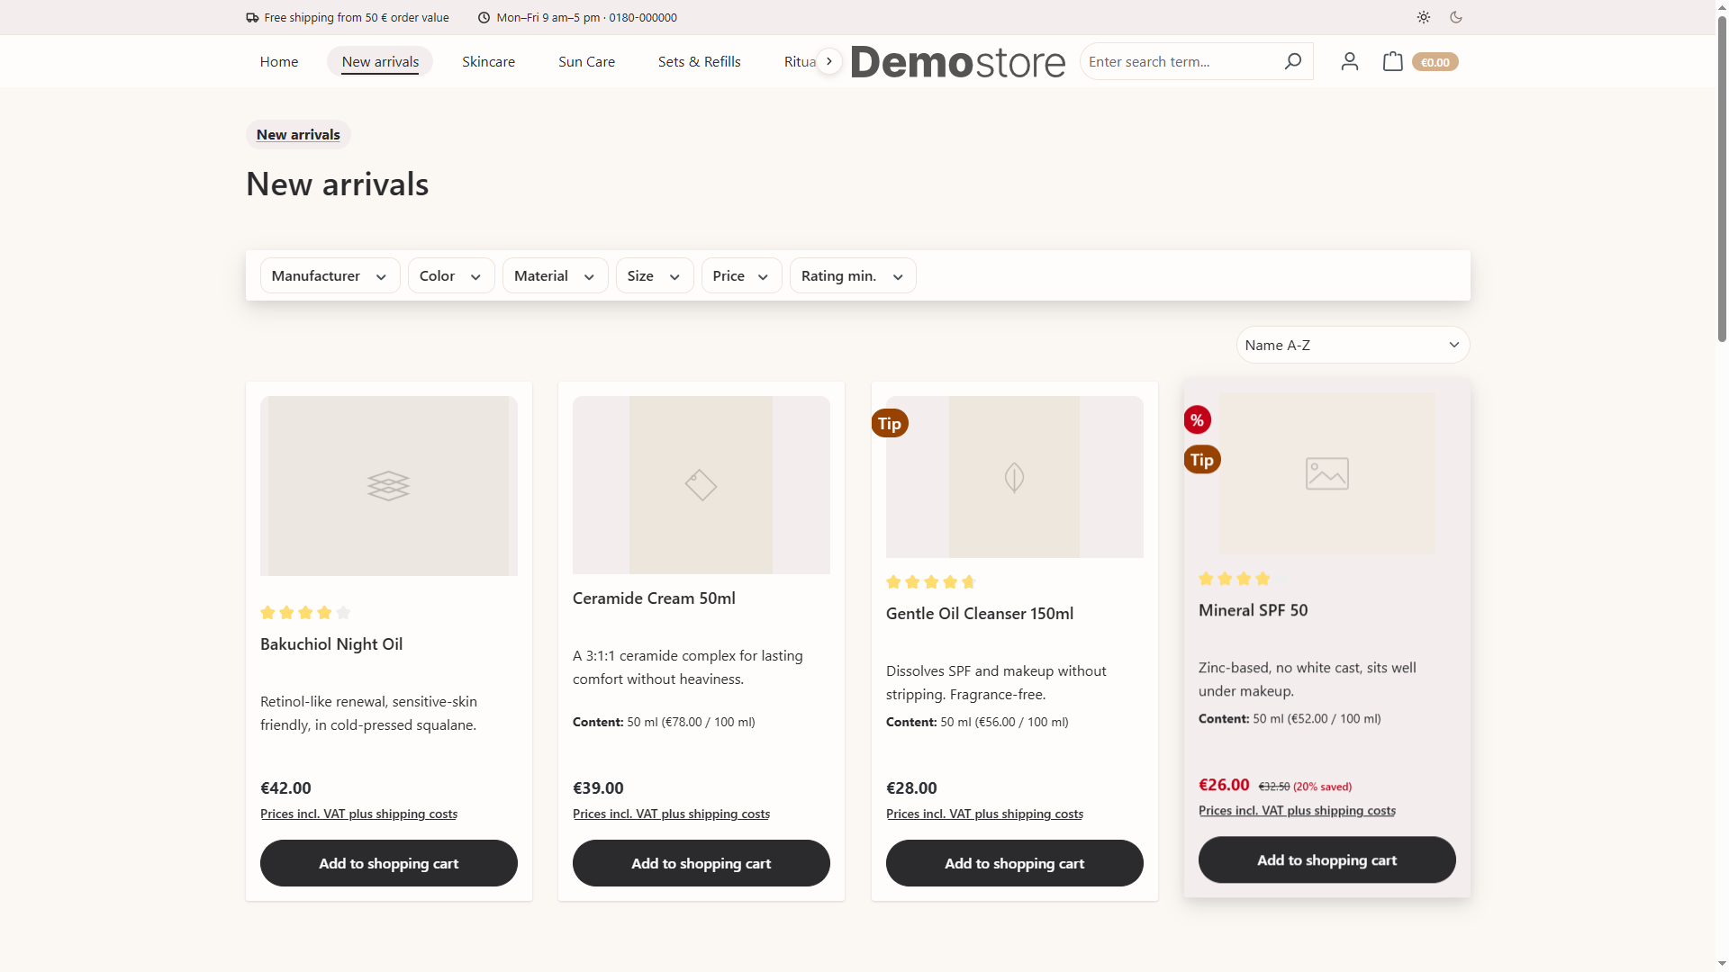This screenshot has height=972, width=1729.
Task: Add Gentle Oil Cleanser 150ml to shopping cart
Action: (x=1015, y=863)
